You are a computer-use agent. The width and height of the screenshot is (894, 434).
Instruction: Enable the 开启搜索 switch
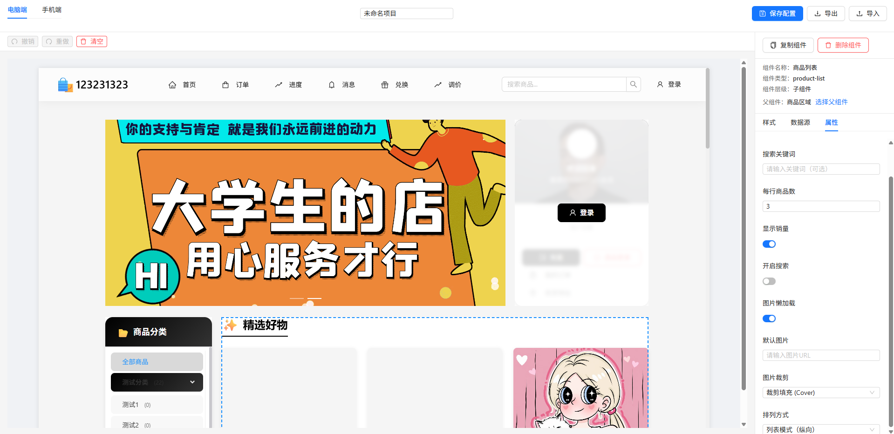pos(769,281)
